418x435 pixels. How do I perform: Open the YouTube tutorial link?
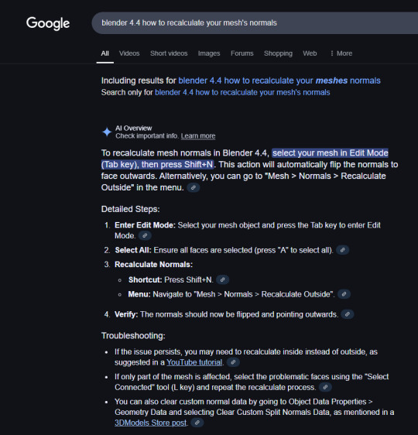(194, 362)
